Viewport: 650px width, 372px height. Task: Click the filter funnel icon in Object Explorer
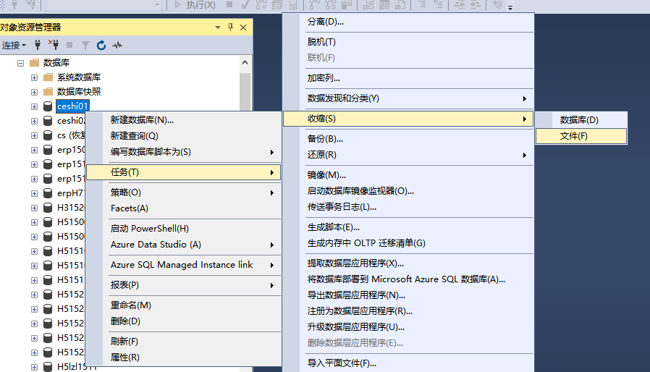85,45
